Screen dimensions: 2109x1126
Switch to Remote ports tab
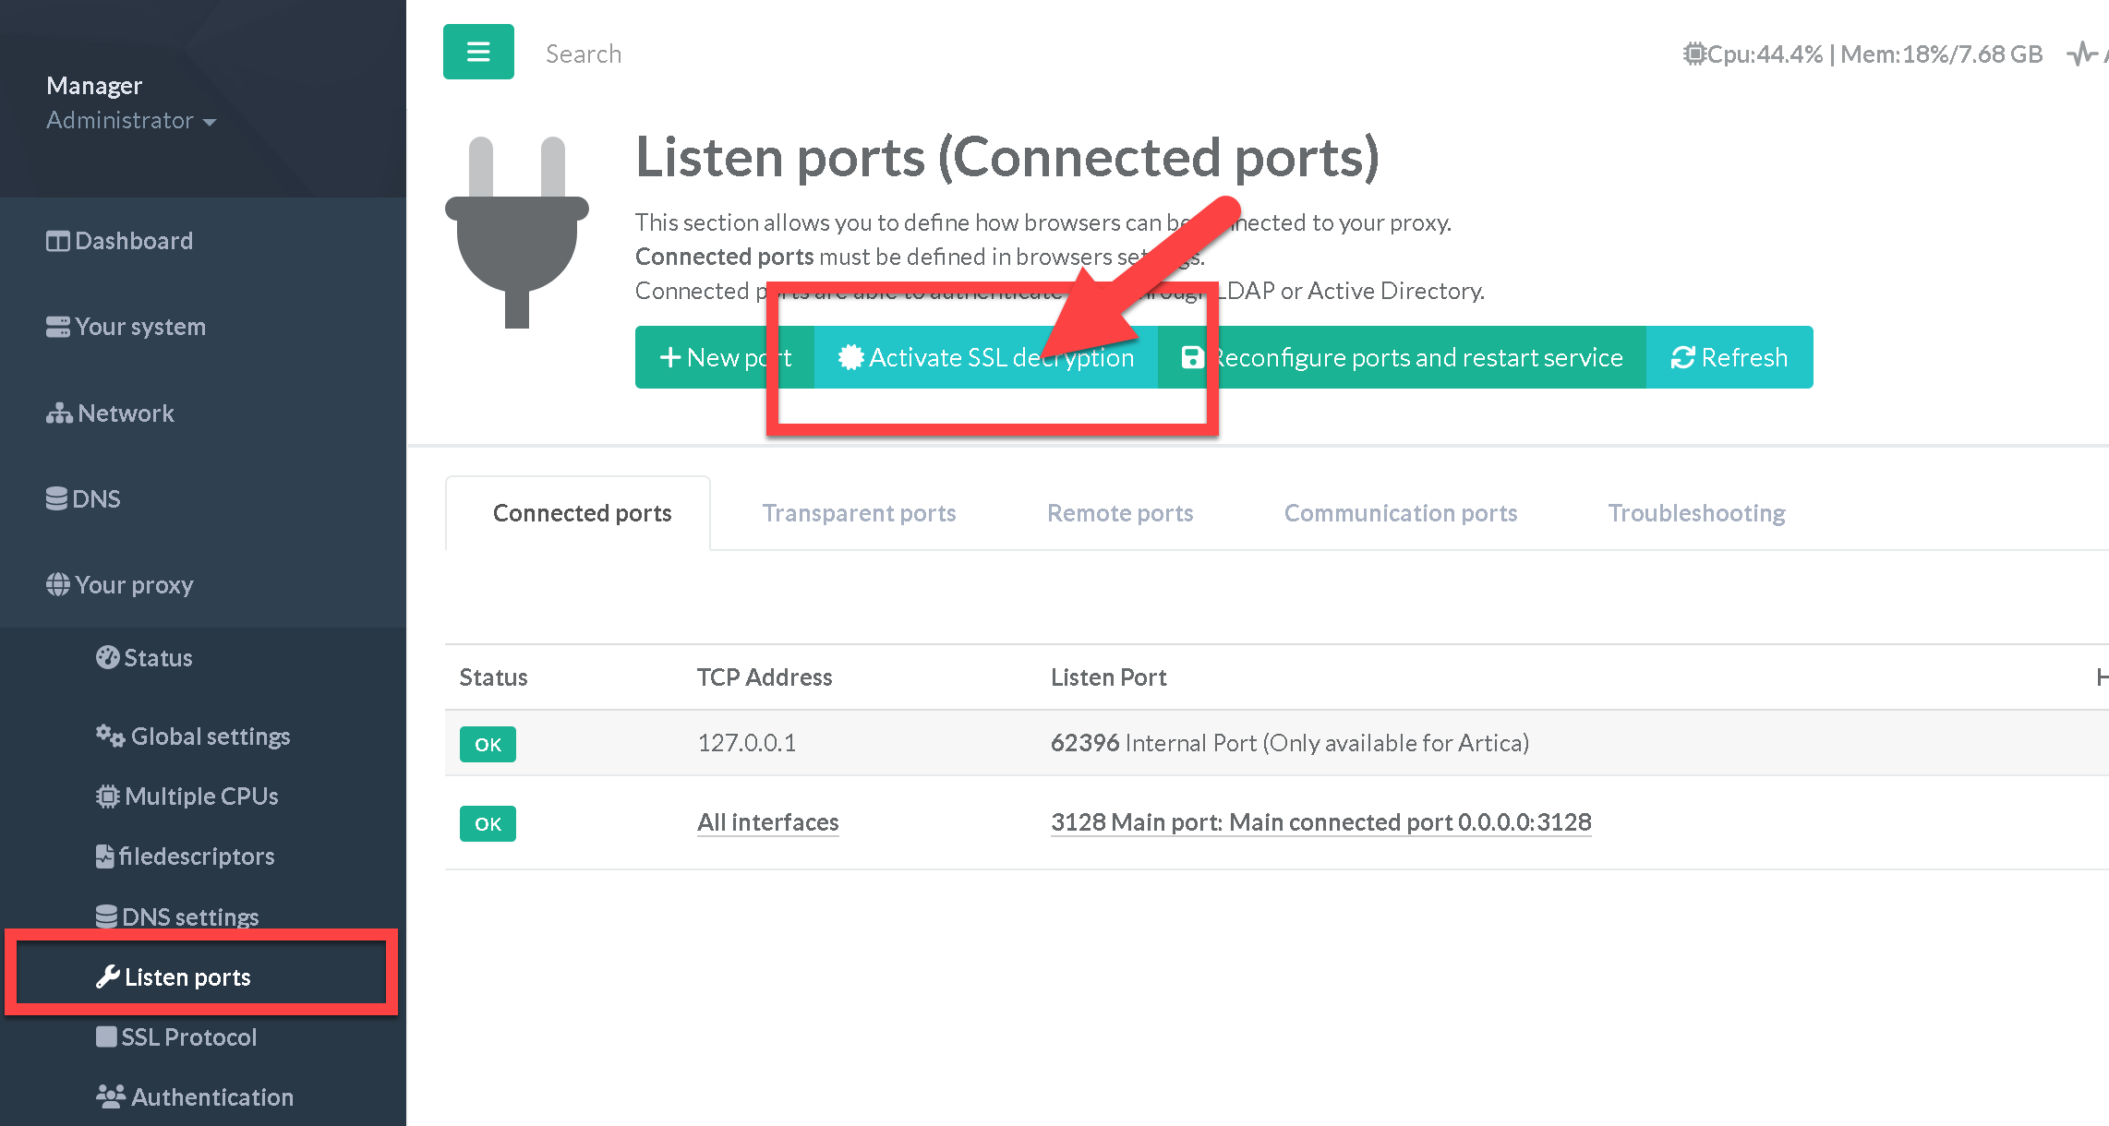(1120, 513)
